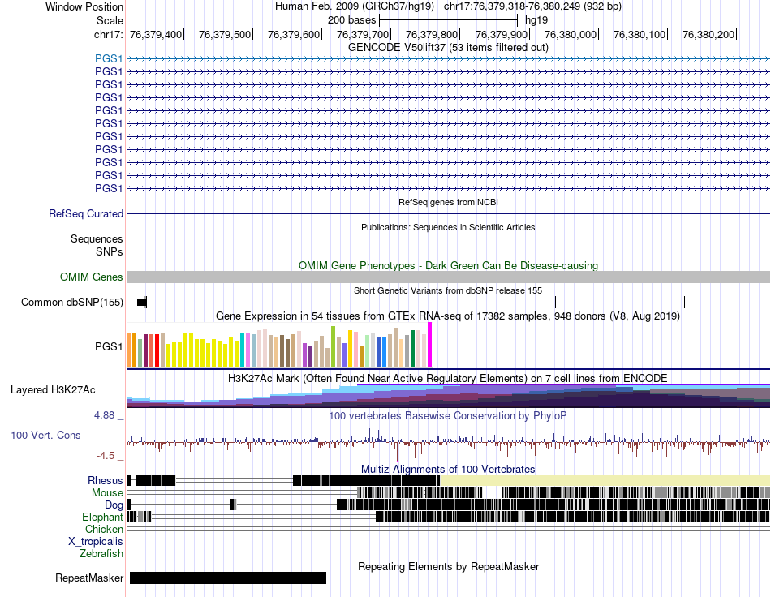Open the 100 Vert. Cons label

coord(45,436)
